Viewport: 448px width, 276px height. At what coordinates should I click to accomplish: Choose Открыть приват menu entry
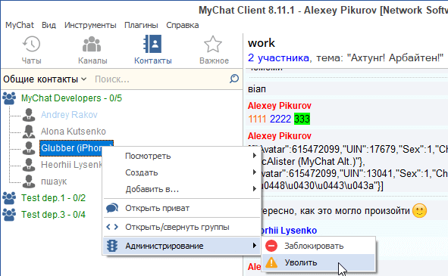[x=182, y=208]
